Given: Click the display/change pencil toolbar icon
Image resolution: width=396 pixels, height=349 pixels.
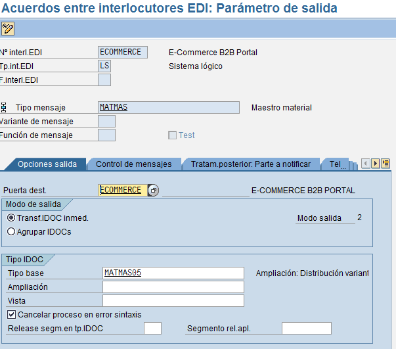Looking at the screenshot, I should click(8, 28).
